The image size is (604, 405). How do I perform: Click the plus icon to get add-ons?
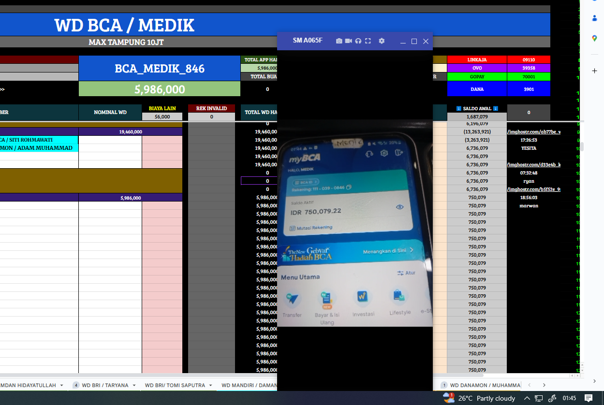pyautogui.click(x=594, y=71)
